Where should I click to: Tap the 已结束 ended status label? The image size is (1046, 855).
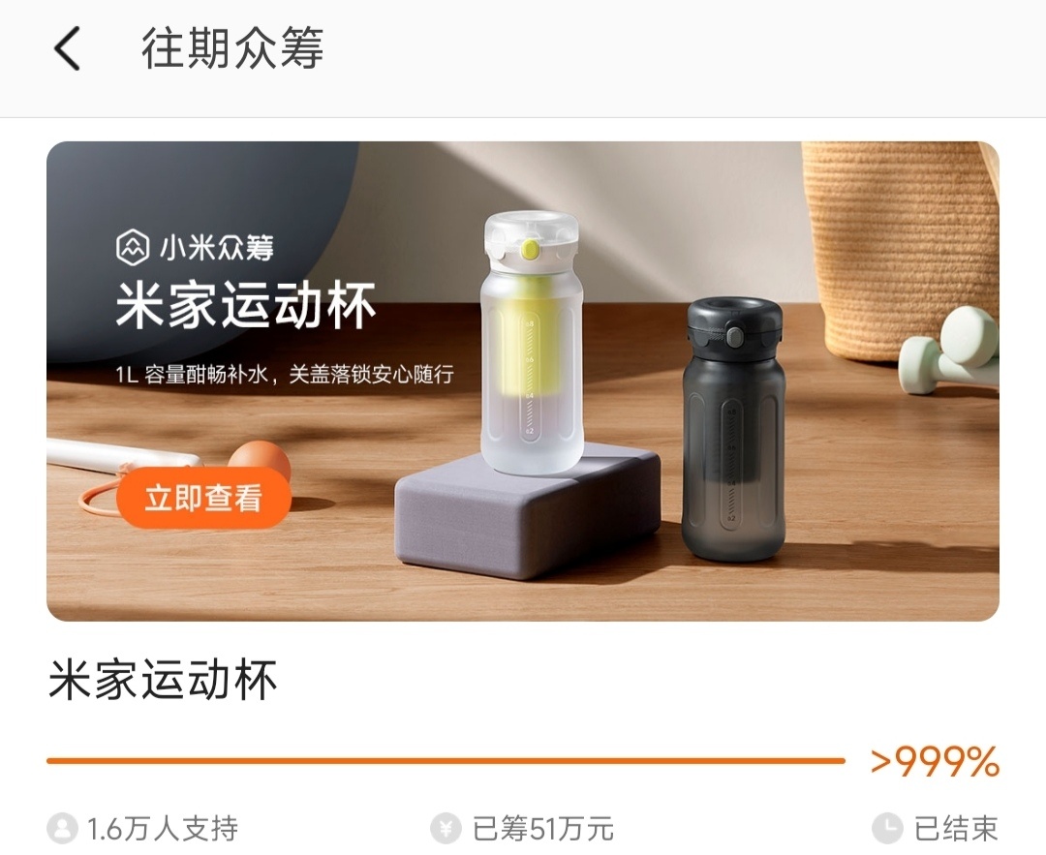pyautogui.click(x=956, y=828)
